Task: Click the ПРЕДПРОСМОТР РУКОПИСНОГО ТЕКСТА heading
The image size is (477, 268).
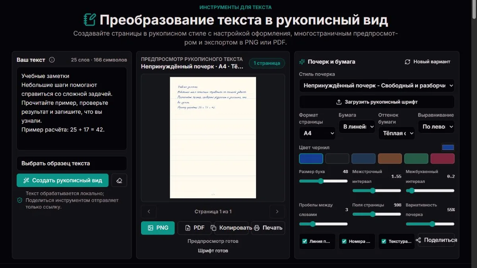Action: point(192,59)
